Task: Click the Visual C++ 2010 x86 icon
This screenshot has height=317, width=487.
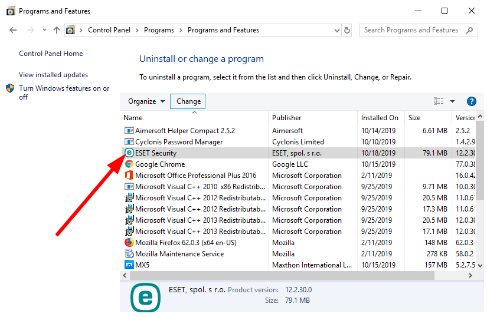Action: (129, 186)
